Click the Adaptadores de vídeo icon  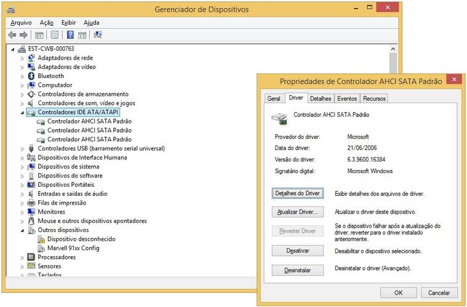[x=31, y=67]
